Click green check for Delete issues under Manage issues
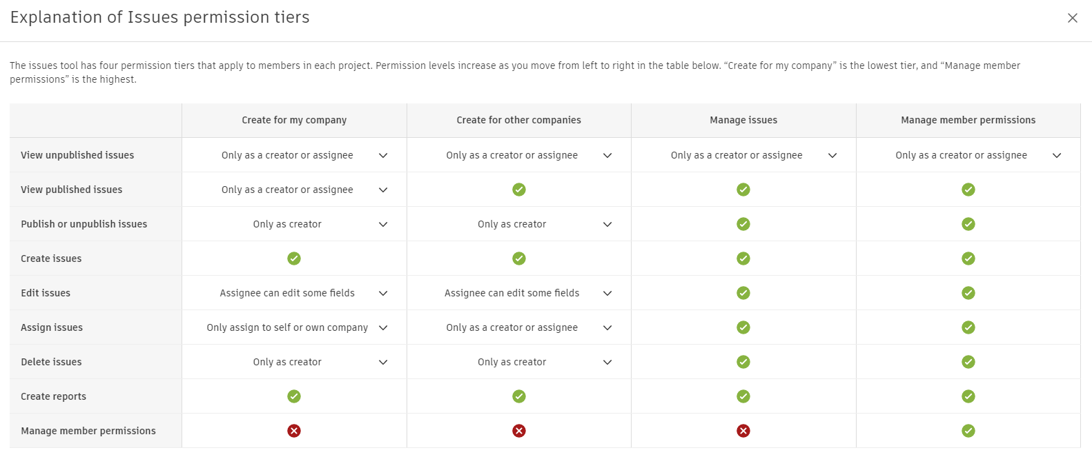Viewport: 1092px width, 457px height. (x=743, y=362)
